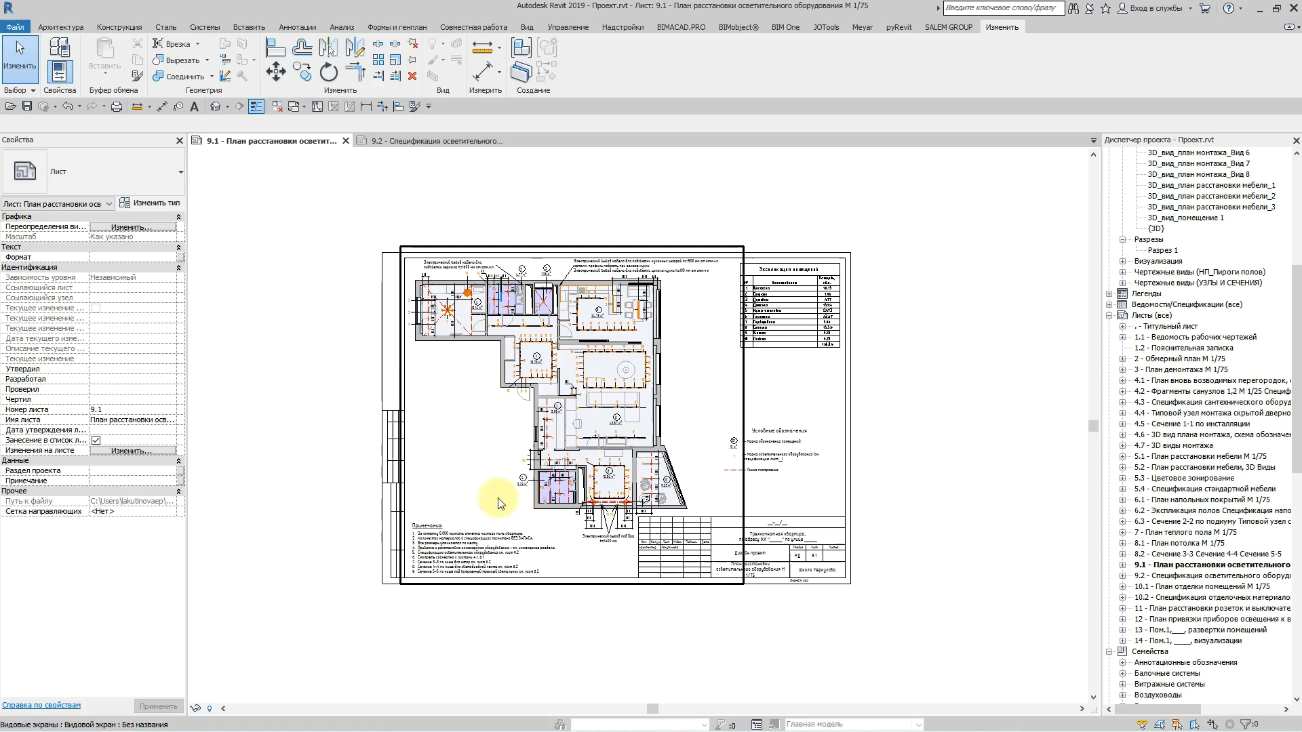This screenshot has height=732, width=1302.
Task: Click the Save icon in quick access toolbar
Action: 27,106
